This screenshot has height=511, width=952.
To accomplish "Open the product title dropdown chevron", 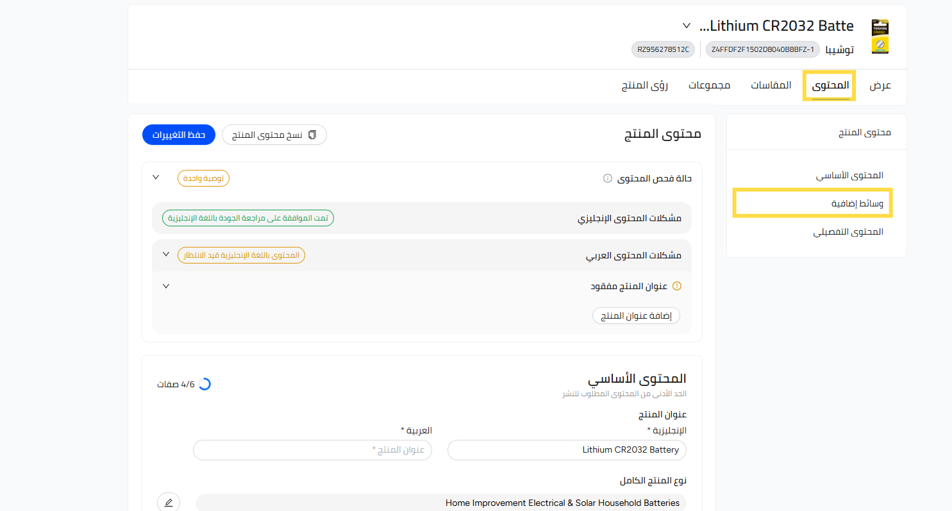I will pos(687,26).
